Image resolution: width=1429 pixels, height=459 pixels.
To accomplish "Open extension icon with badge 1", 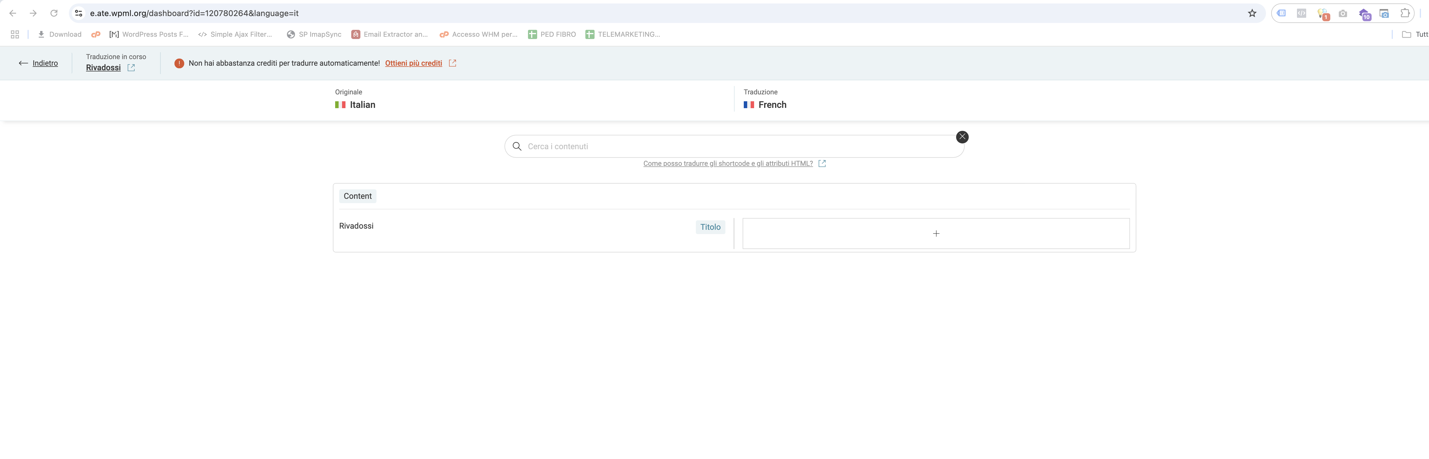I will (1323, 14).
